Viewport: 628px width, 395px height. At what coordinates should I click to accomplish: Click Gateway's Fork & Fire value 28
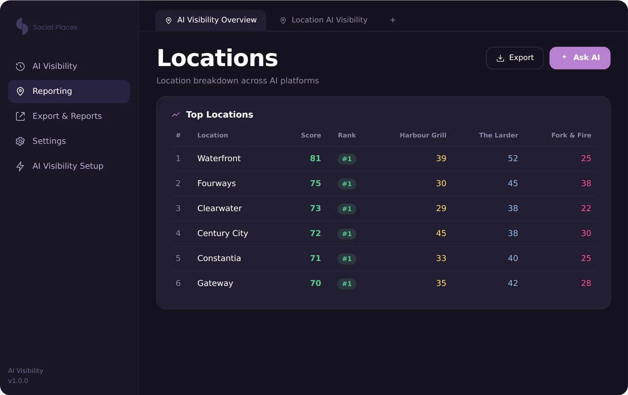[x=586, y=283]
